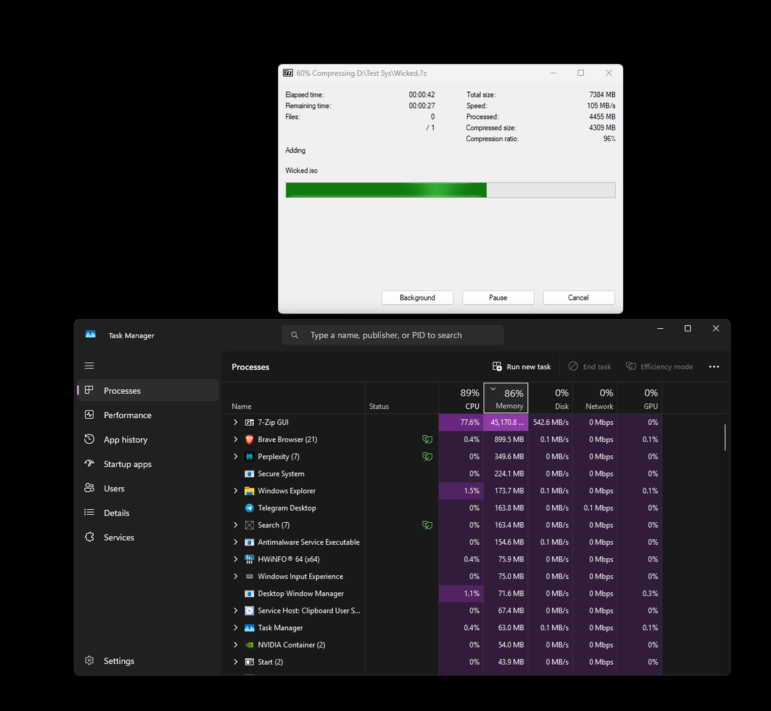This screenshot has height=711, width=771.
Task: Cancel the 7-Zip compression
Action: click(578, 297)
